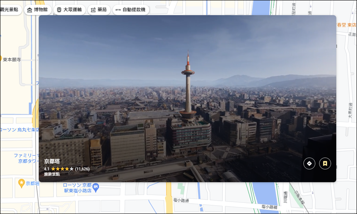This screenshot has height=214, width=357.
Task: Select the 自動提款機 category chip
Action: [x=131, y=10]
